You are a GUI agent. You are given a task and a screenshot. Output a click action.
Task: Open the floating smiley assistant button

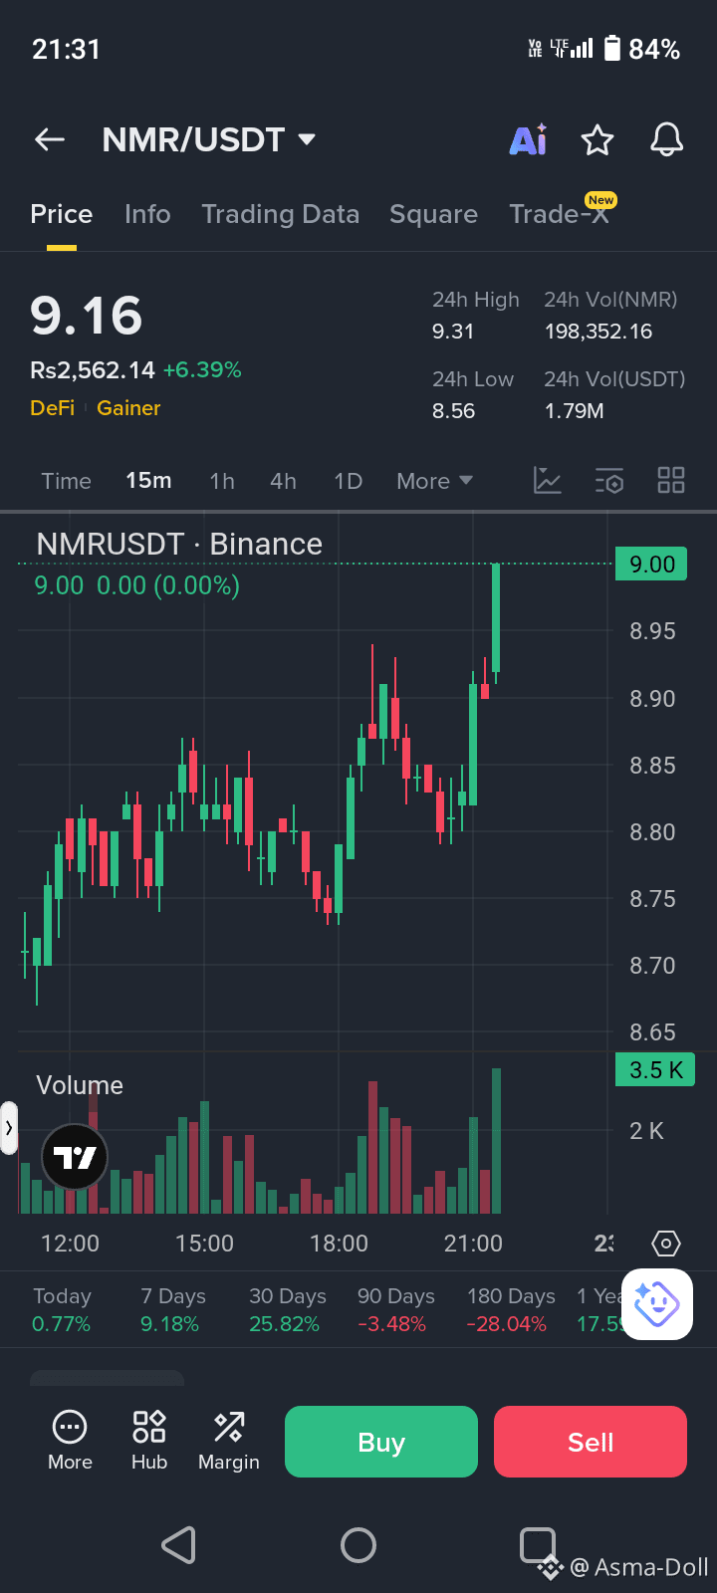tap(657, 1304)
